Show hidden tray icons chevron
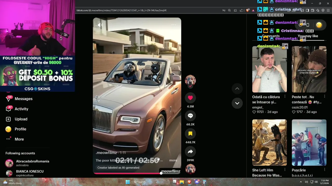332x186 pixels. [x=301, y=182]
